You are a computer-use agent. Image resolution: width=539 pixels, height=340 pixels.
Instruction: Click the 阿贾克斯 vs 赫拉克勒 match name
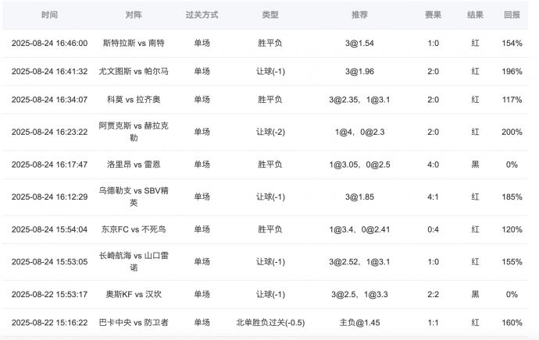(x=134, y=132)
